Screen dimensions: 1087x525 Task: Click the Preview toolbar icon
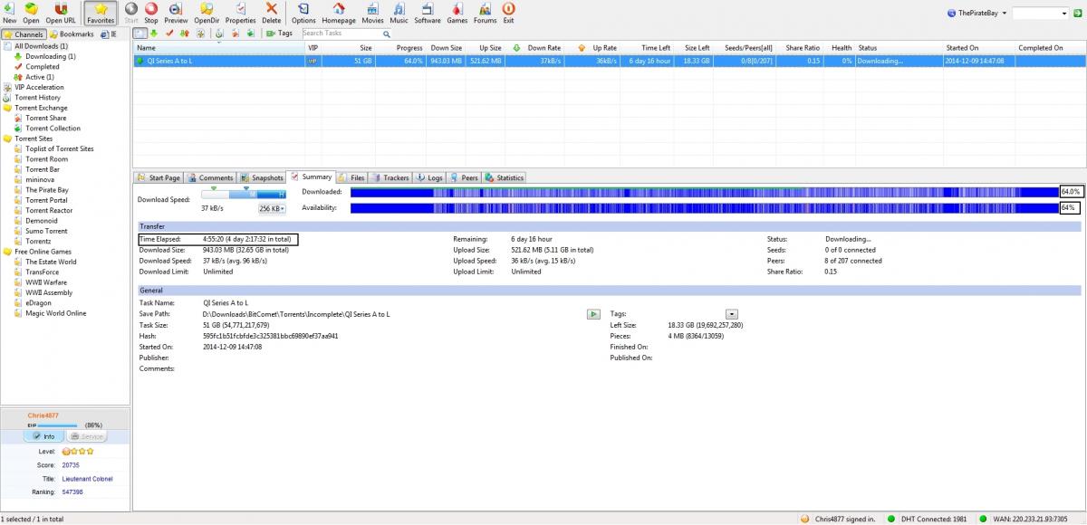[176, 13]
